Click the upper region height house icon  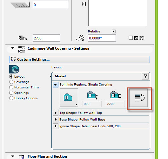point(116,95)
